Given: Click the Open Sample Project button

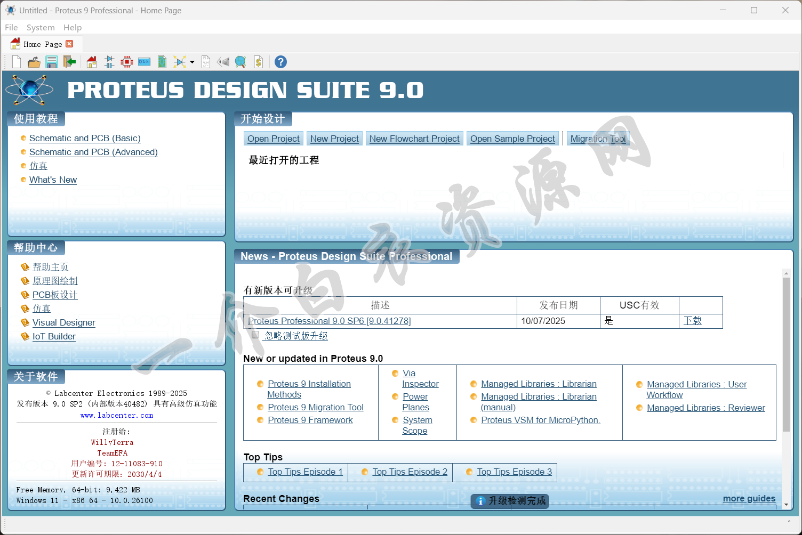Looking at the screenshot, I should 512,139.
